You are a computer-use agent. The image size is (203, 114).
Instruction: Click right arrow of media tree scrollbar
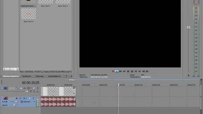[x=17, y=69]
